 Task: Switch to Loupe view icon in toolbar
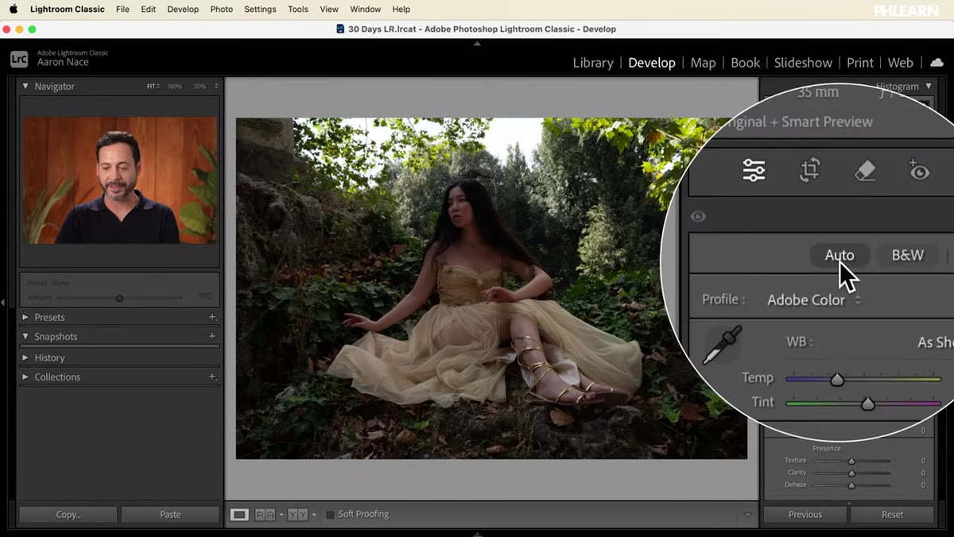click(x=239, y=515)
